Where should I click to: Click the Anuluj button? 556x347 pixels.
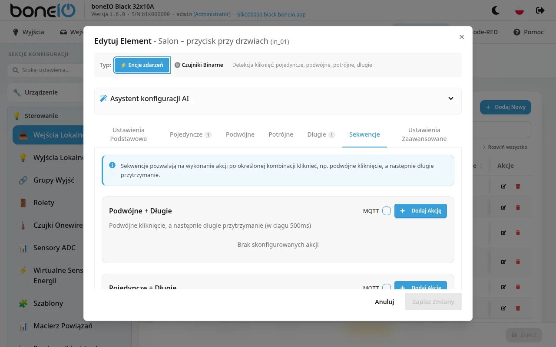(x=384, y=302)
